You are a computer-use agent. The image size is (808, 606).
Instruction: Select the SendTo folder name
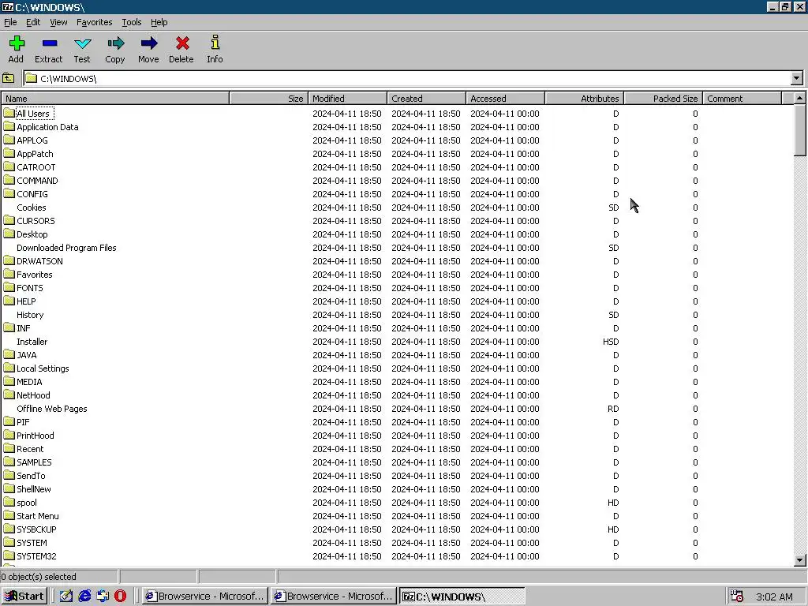31,475
